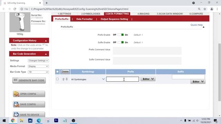221x124 pixels.
Task: Click the OPEN CONFIG button
Action: coord(29,94)
